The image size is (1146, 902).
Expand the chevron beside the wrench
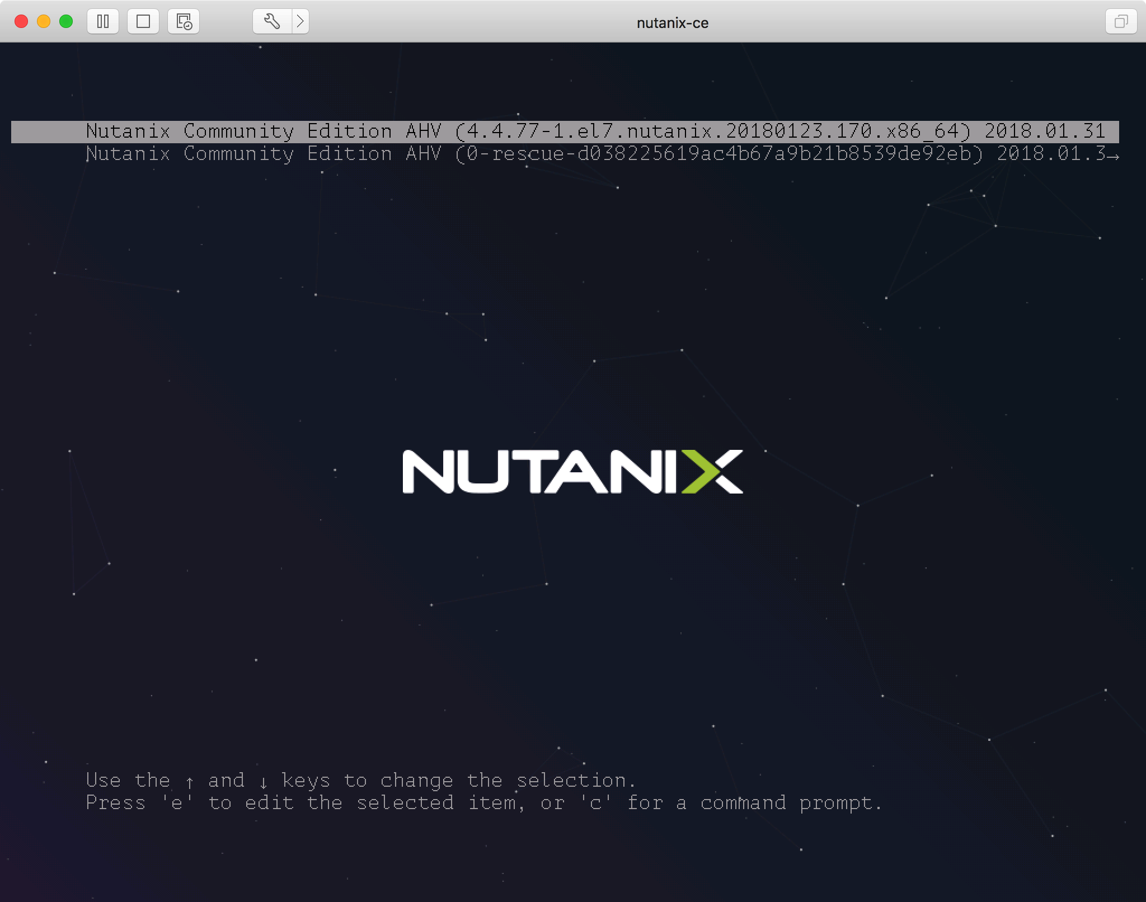point(300,22)
